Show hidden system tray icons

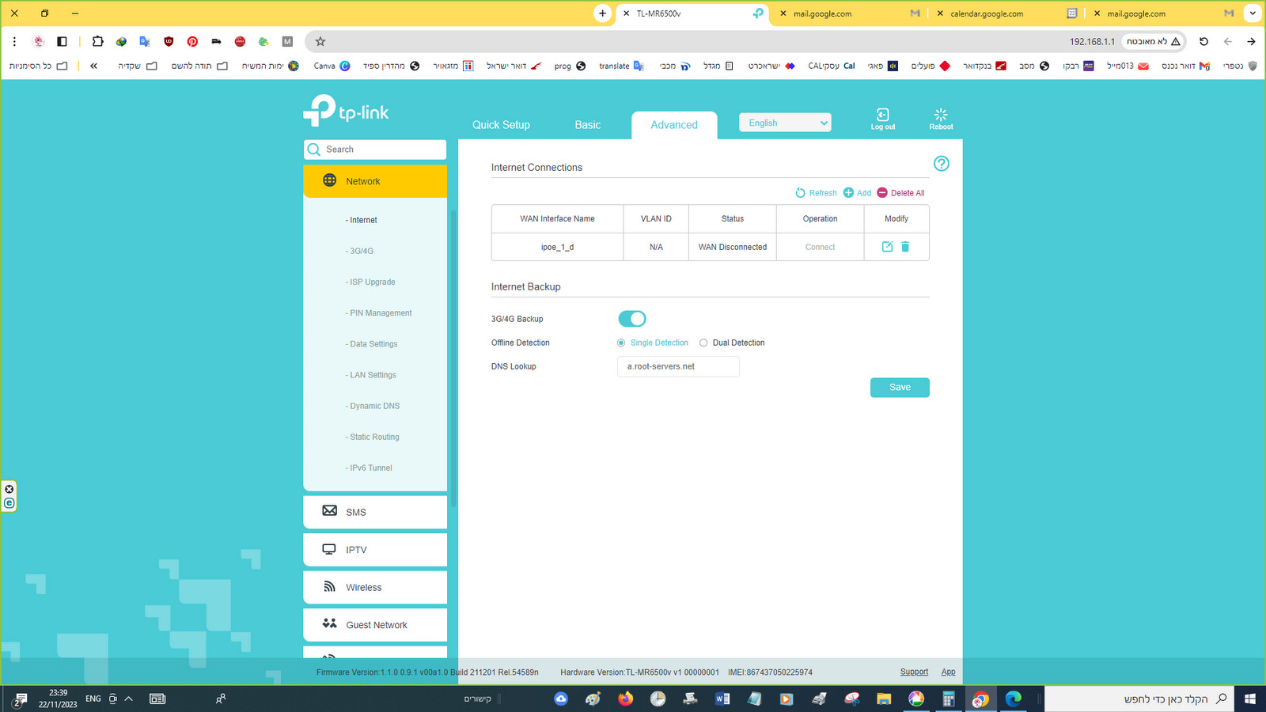pyautogui.click(x=128, y=699)
